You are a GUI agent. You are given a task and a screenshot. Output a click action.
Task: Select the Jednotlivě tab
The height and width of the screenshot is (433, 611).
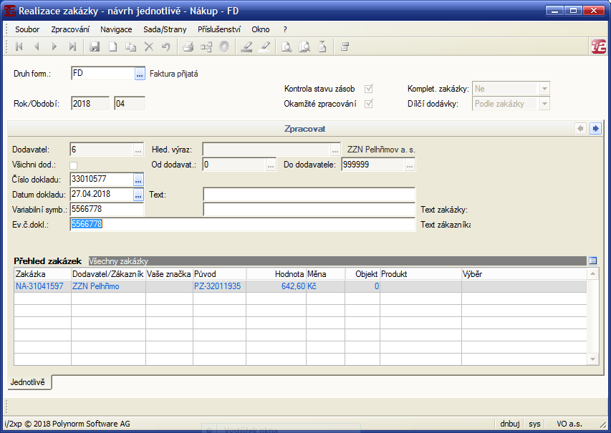point(28,382)
